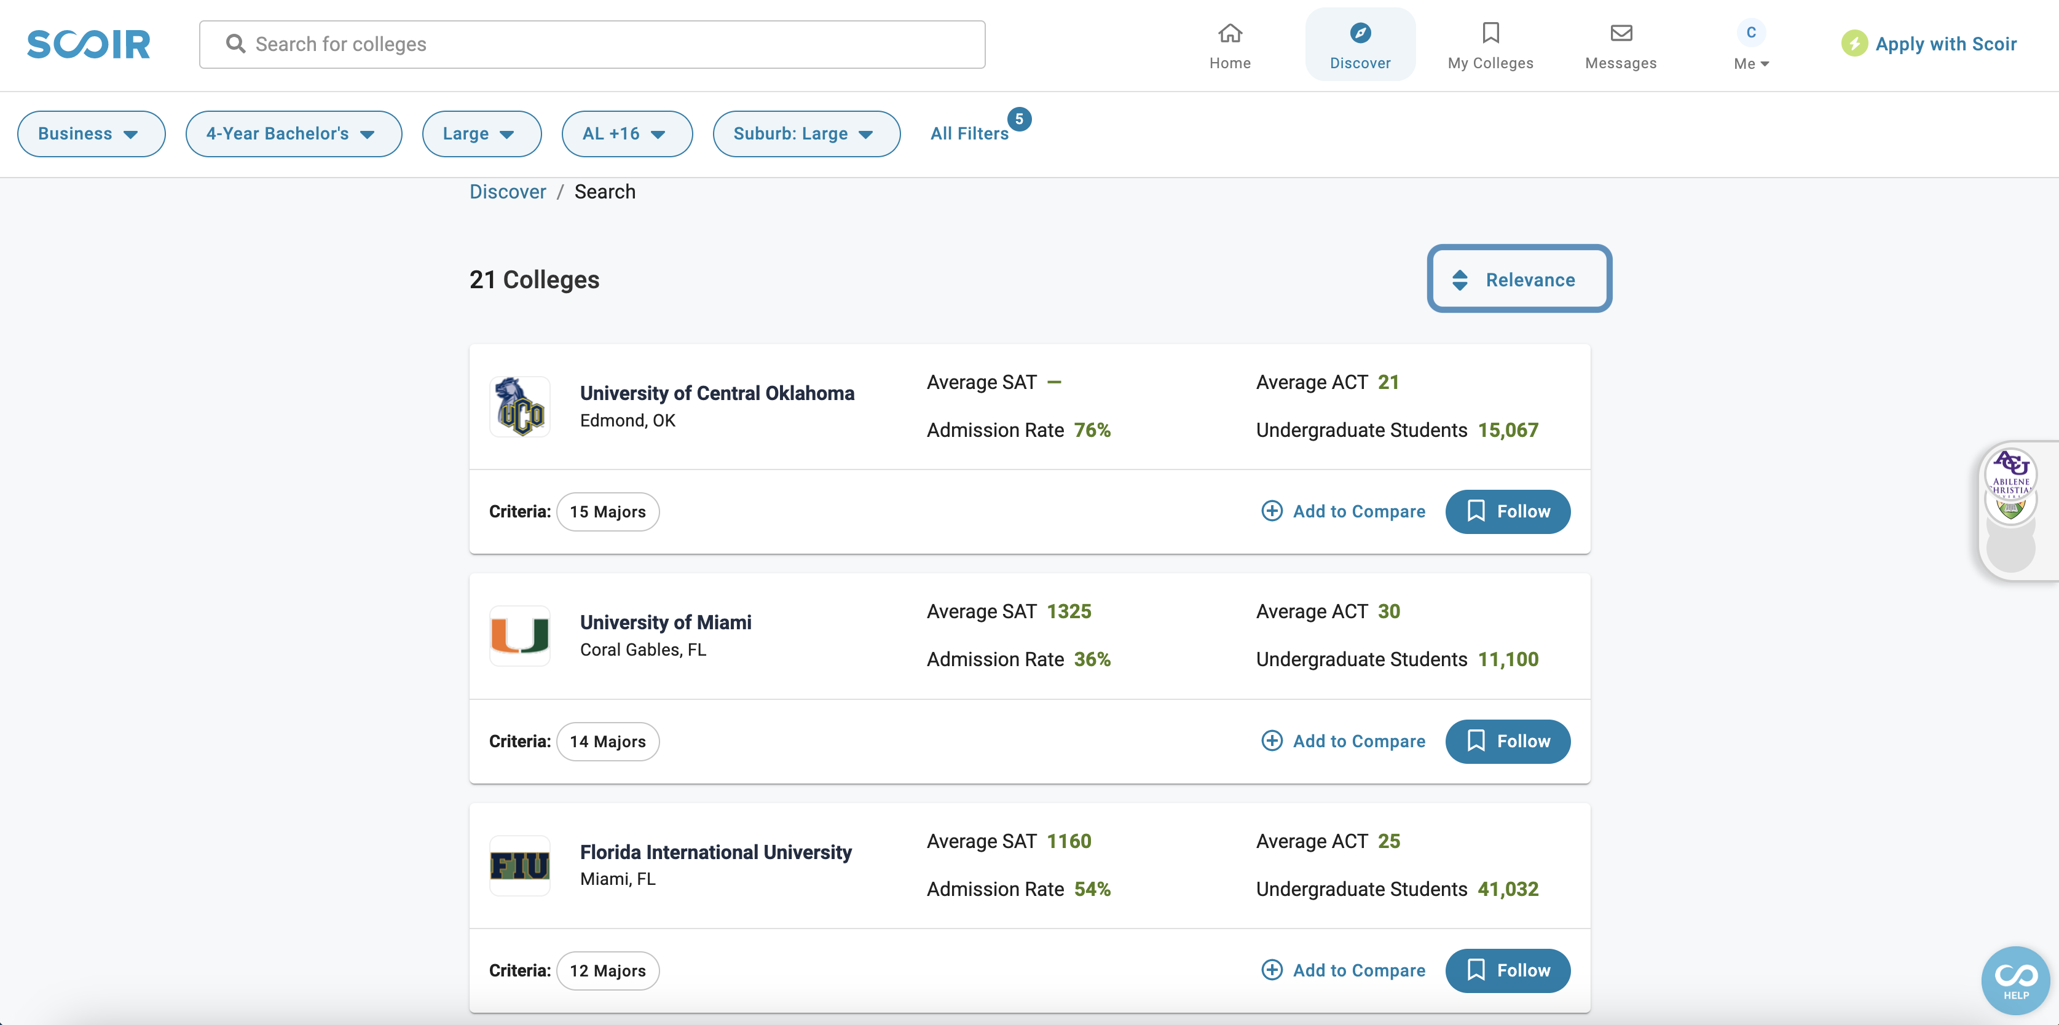
Task: Click Edmond, OK location text
Action: click(x=628, y=420)
